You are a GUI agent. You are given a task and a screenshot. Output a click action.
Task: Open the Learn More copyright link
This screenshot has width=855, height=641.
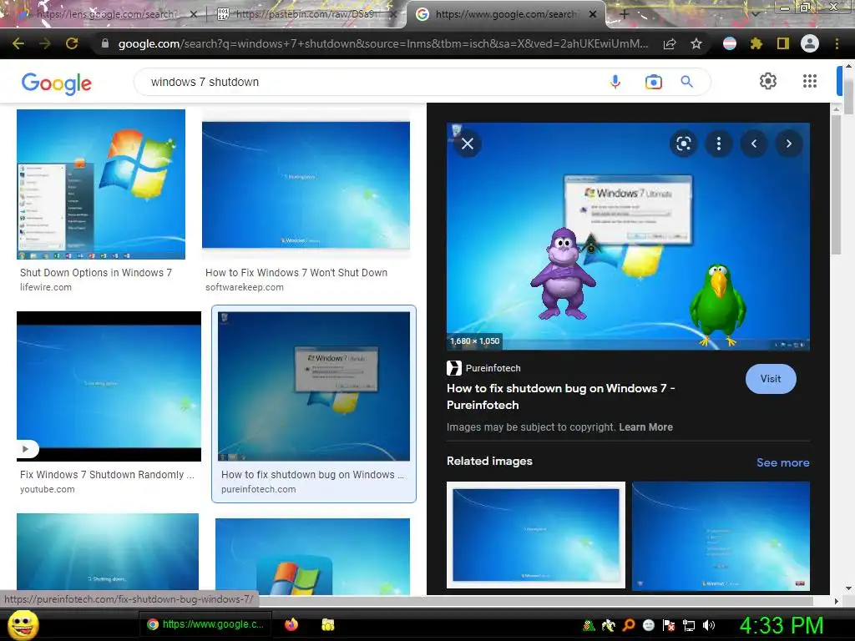click(x=645, y=427)
